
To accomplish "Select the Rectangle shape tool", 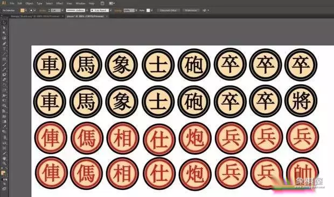I will 4,59.
